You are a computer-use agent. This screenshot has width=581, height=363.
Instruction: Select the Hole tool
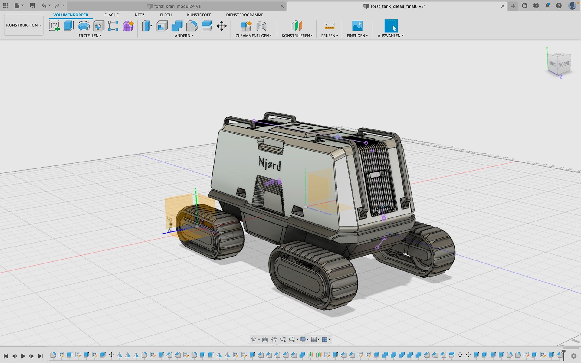tap(99, 26)
